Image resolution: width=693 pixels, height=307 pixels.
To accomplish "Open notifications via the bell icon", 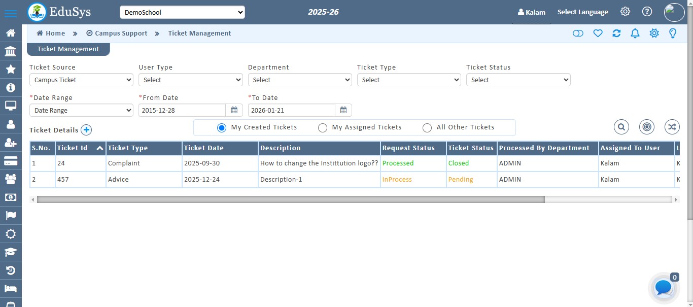I will pos(635,33).
